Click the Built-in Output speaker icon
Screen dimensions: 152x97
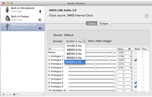pos(7,18)
